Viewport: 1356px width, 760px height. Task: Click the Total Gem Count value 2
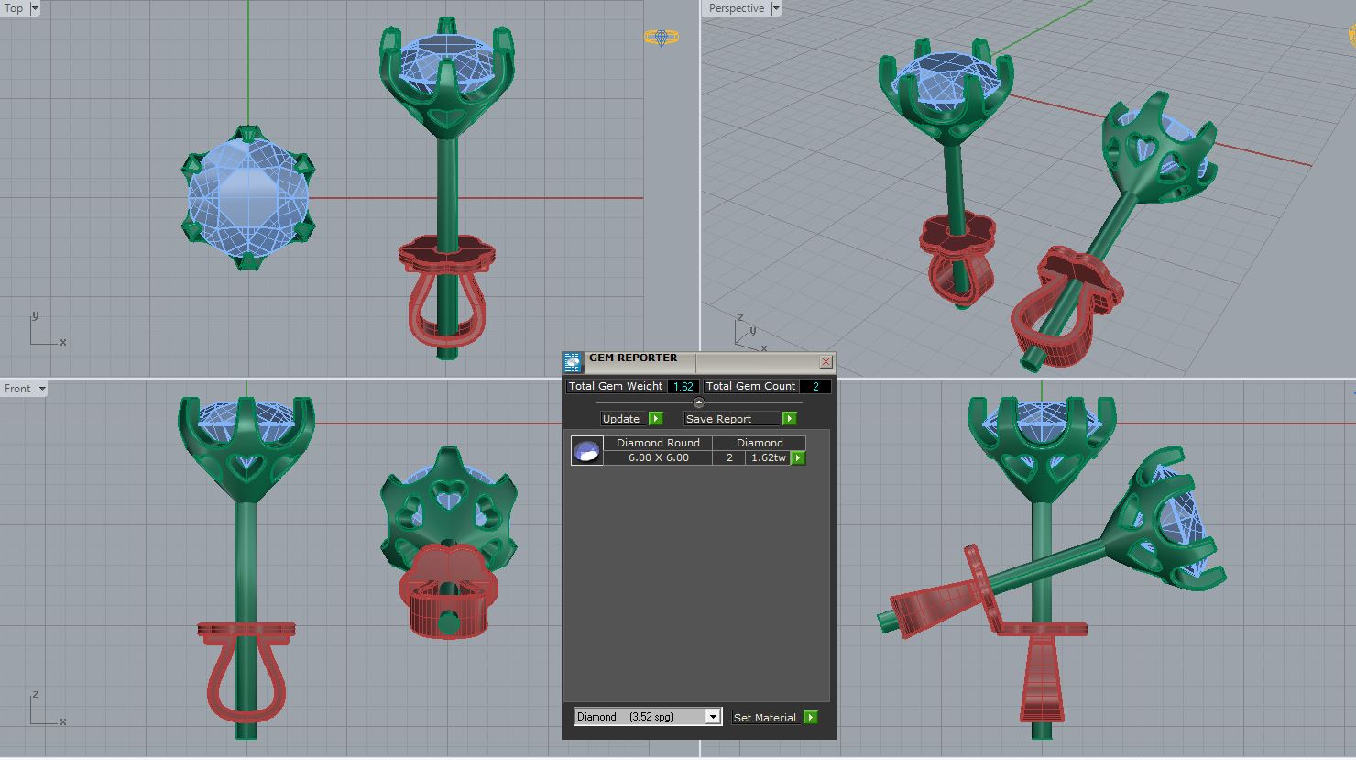point(815,387)
